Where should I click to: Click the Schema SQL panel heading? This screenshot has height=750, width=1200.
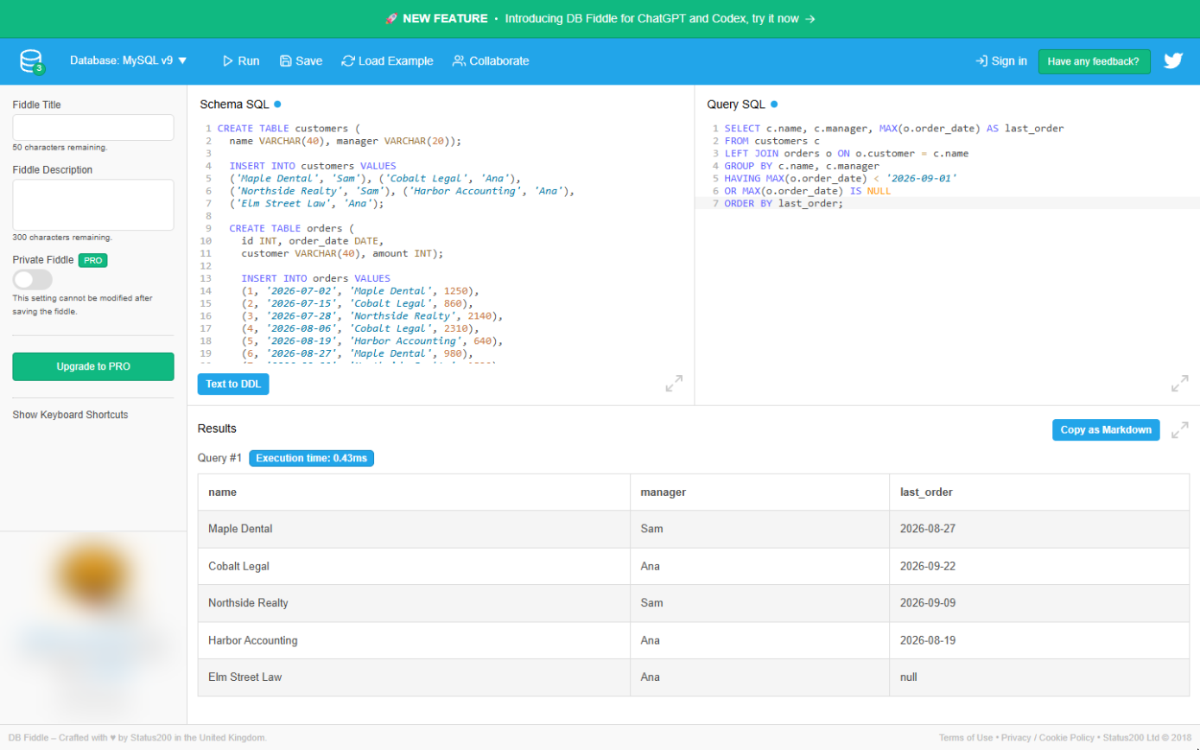pos(234,105)
